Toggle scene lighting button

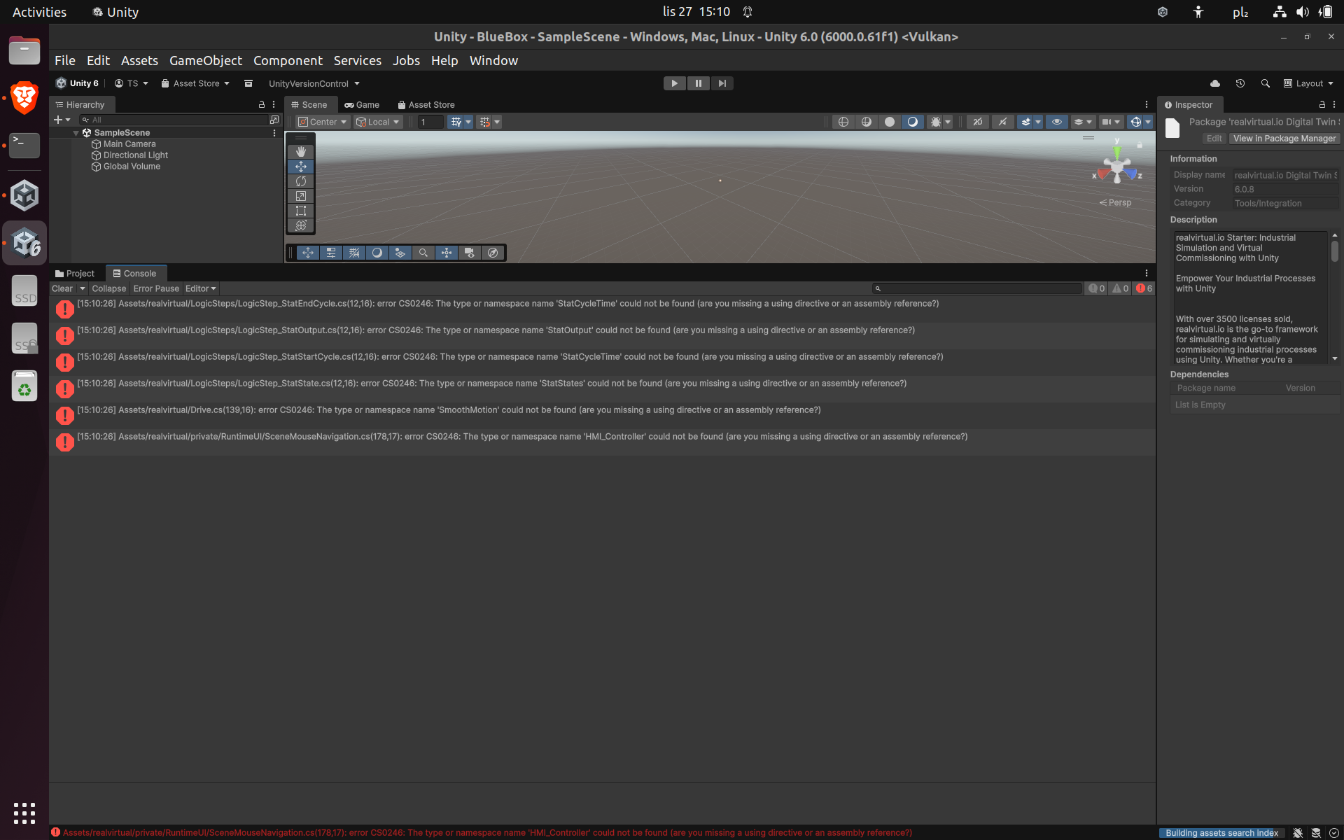912,122
